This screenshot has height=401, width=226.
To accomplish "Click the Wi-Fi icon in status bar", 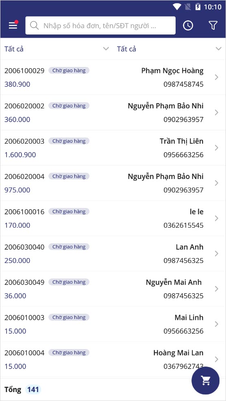I will (176, 6).
